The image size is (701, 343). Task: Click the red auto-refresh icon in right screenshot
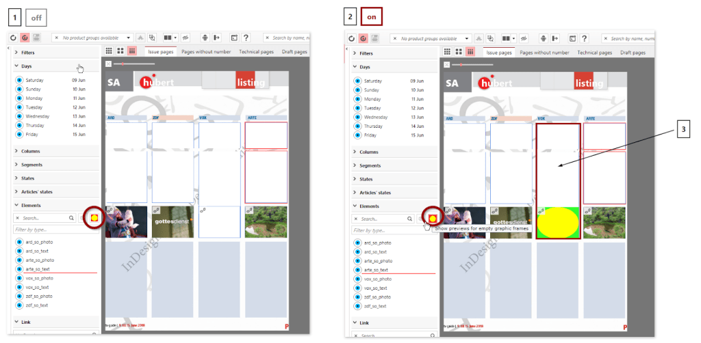(363, 39)
